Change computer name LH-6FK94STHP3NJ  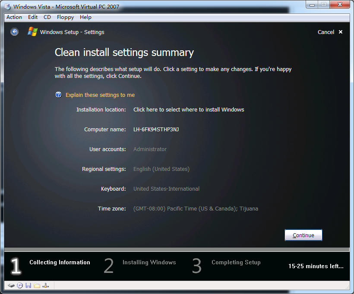click(x=156, y=130)
